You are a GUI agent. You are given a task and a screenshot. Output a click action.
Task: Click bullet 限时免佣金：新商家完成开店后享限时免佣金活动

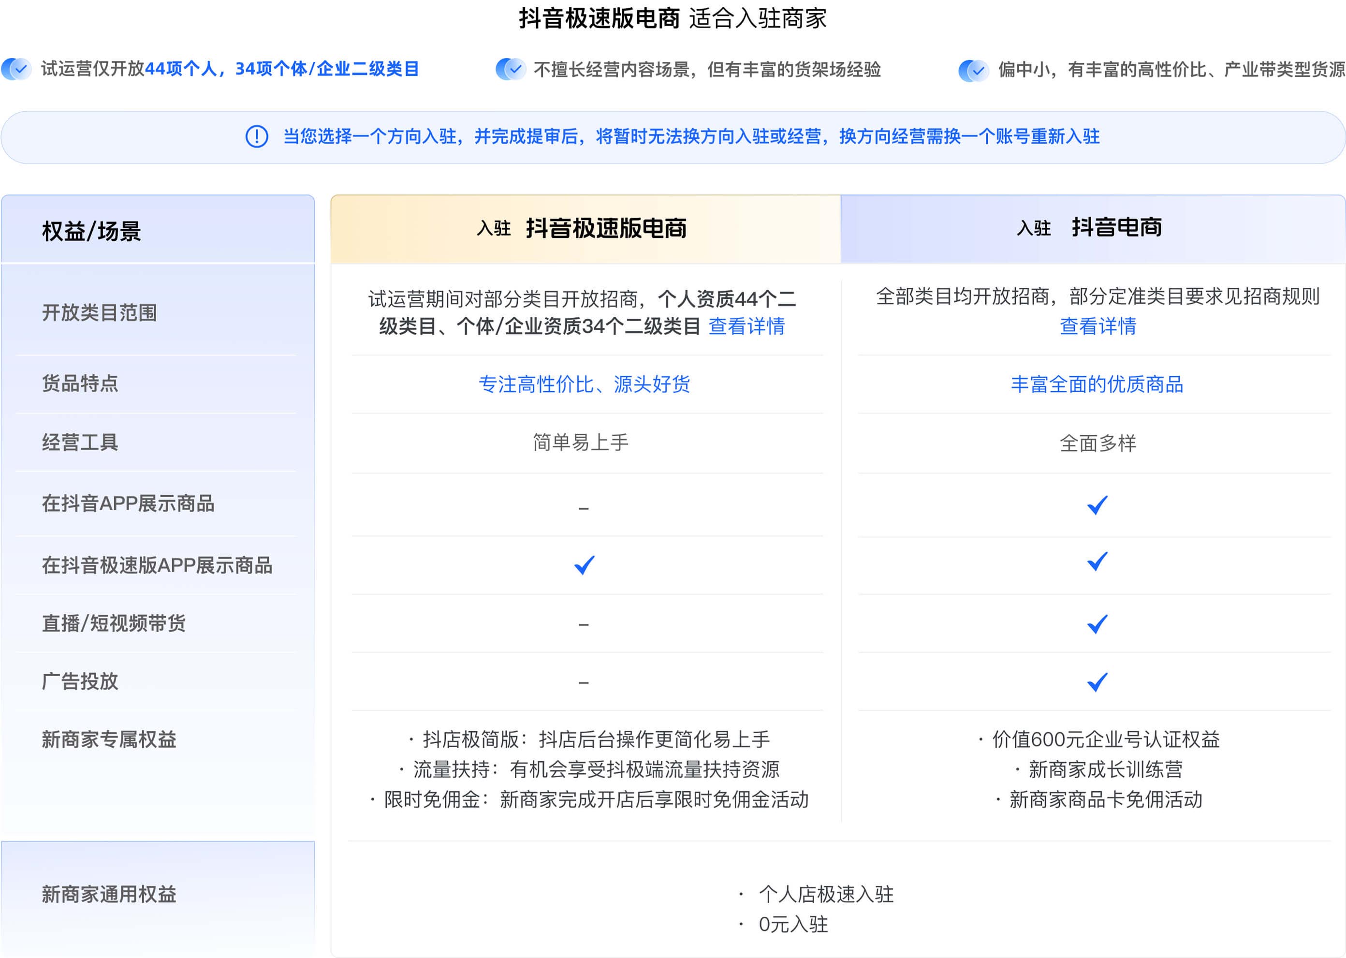pyautogui.click(x=589, y=799)
